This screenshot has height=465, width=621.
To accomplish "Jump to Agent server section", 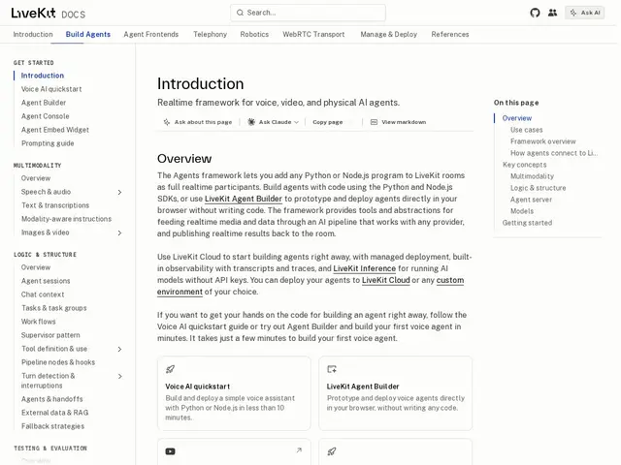I will pyautogui.click(x=531, y=200).
